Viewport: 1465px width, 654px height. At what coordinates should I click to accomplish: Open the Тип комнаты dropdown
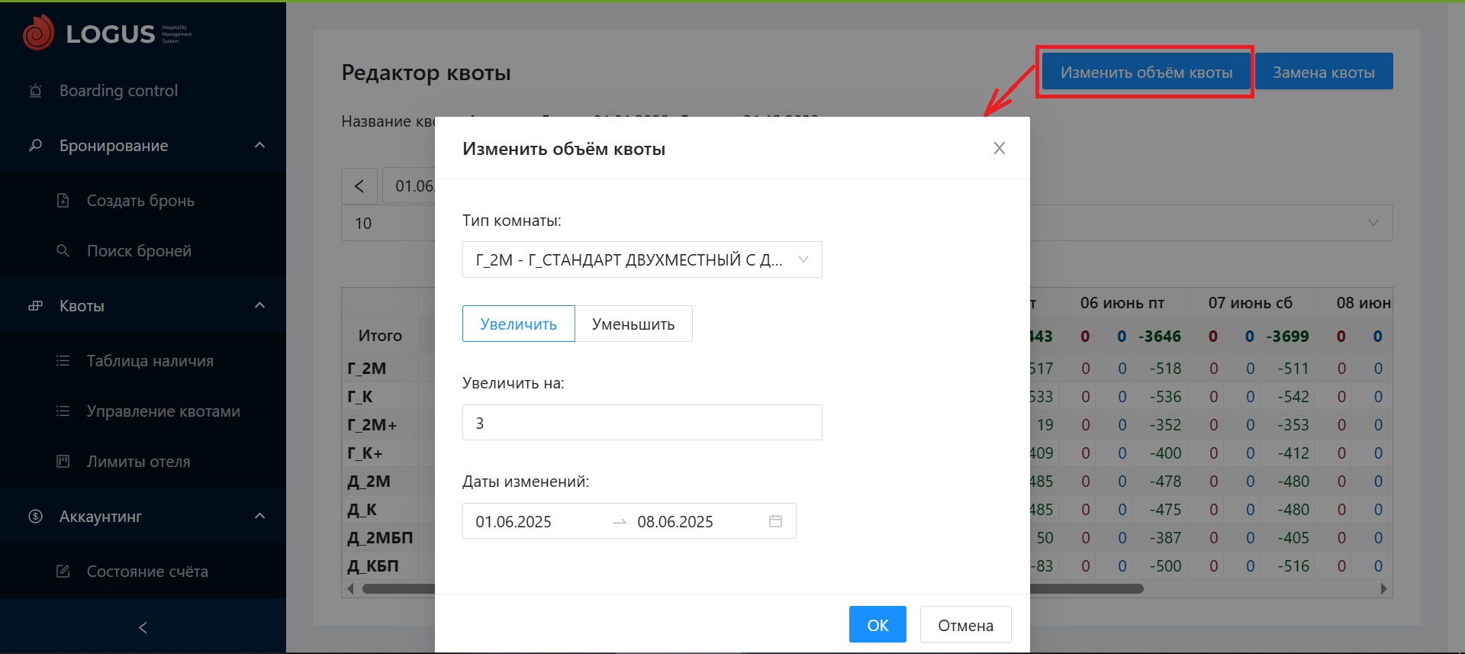[642, 259]
